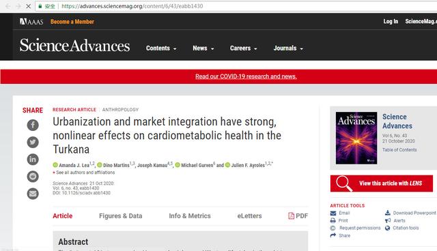
Task: Open ORCID icon beside Dino Martins
Action: click(100, 165)
